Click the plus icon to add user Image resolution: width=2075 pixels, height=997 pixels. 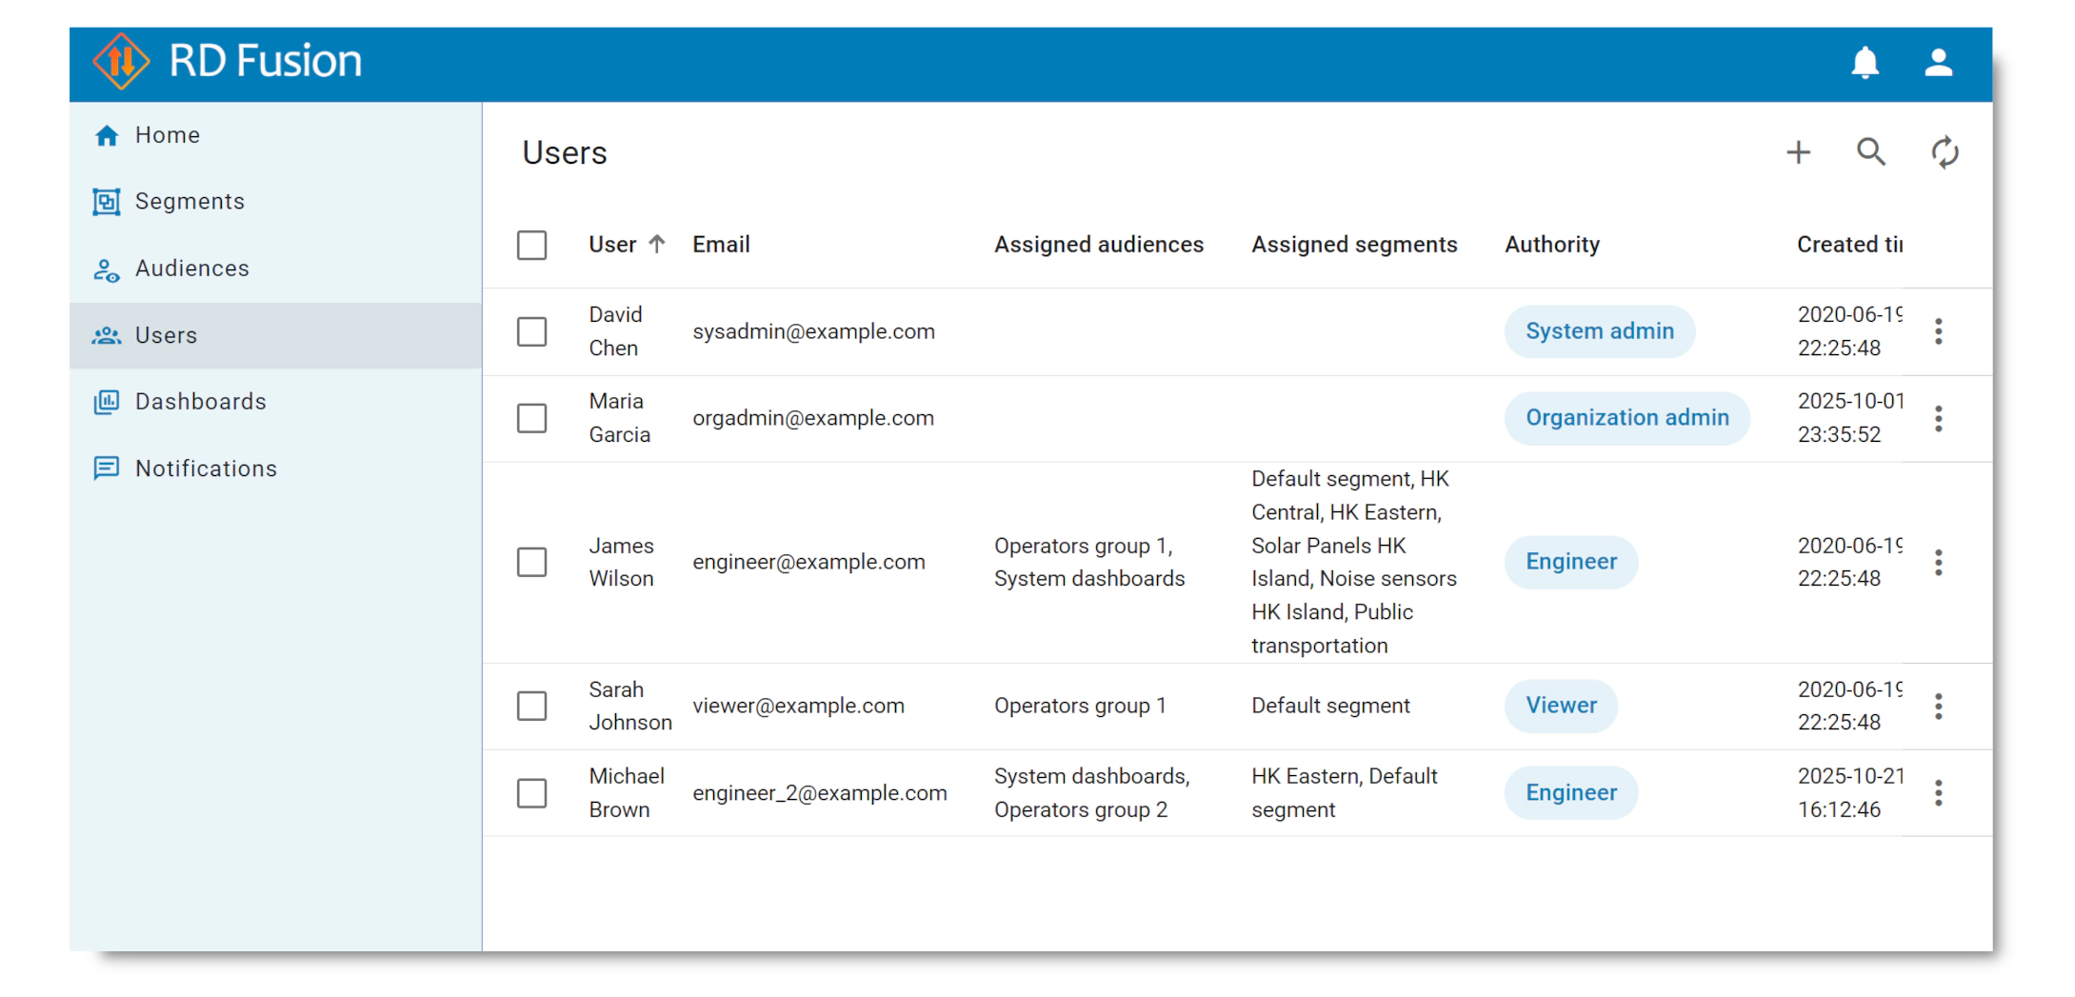click(x=1798, y=152)
